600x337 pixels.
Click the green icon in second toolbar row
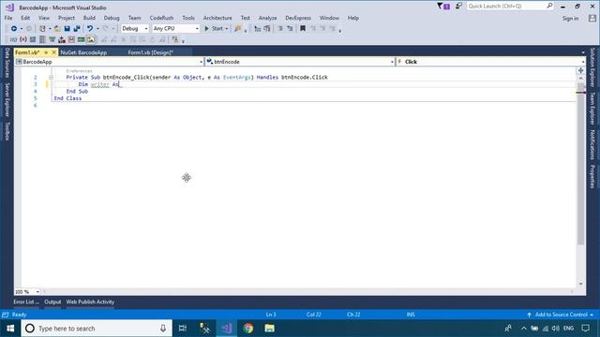click(x=82, y=39)
